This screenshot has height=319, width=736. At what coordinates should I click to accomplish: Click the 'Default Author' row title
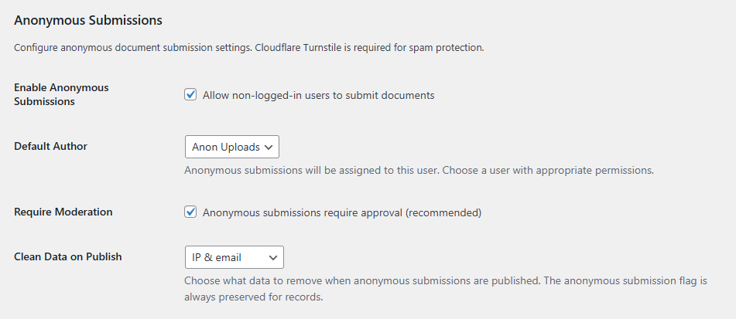(x=51, y=146)
